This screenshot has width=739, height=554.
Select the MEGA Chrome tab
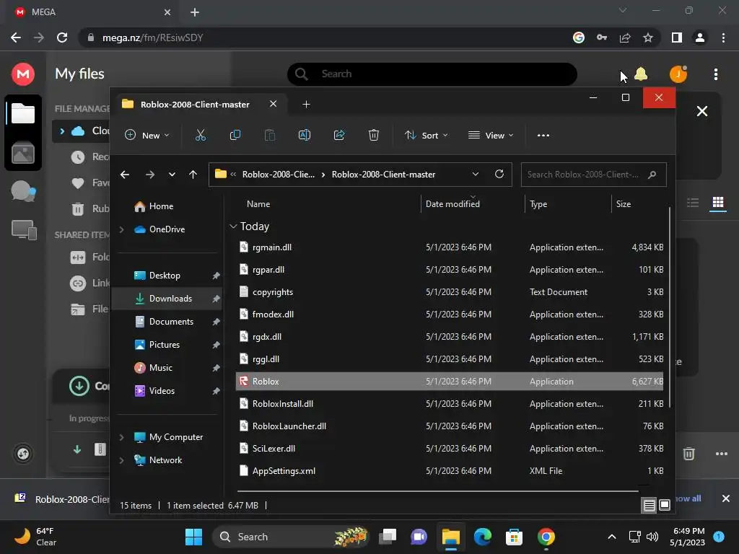coord(93,12)
